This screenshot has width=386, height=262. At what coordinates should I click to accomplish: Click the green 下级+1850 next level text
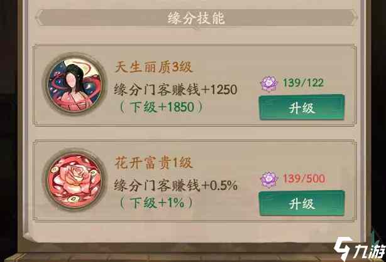(161, 107)
